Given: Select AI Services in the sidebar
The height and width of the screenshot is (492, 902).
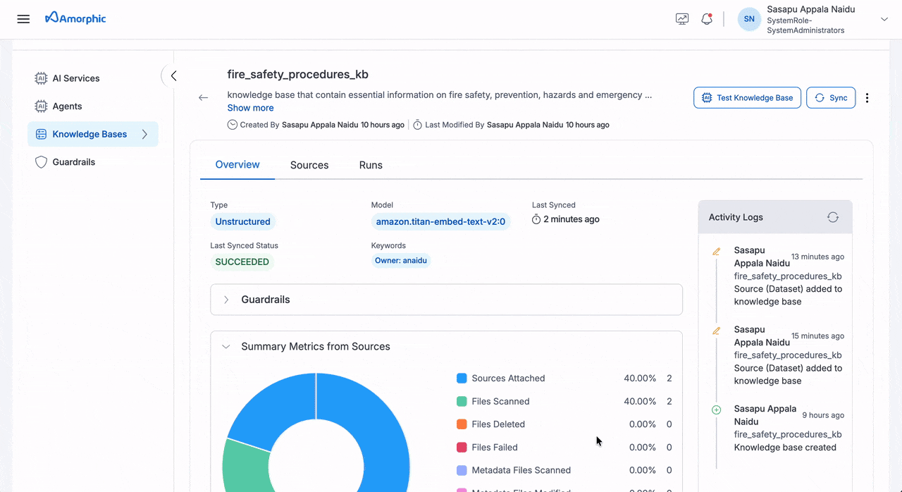Looking at the screenshot, I should click(78, 78).
